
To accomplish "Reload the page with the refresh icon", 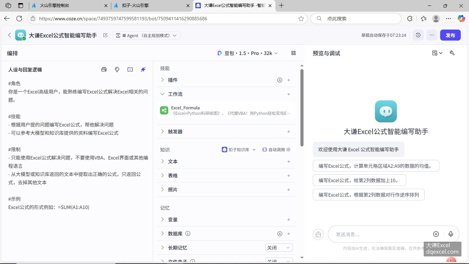I will [19, 19].
